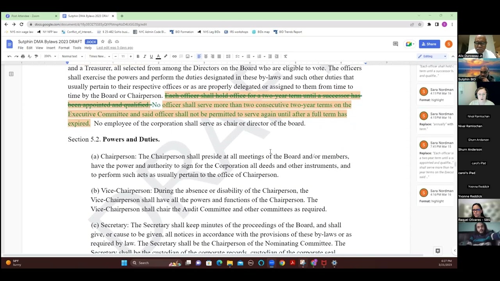This screenshot has width=500, height=281.
Task: Clear formatting from selected text
Action: (285, 56)
